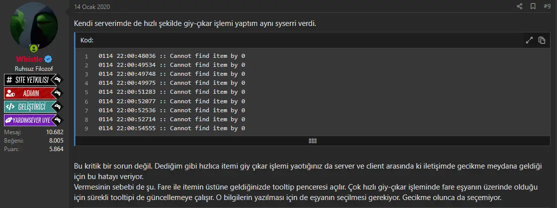557x208 pixels.
Task: Share post #9 via share icon
Action: coord(520,6)
